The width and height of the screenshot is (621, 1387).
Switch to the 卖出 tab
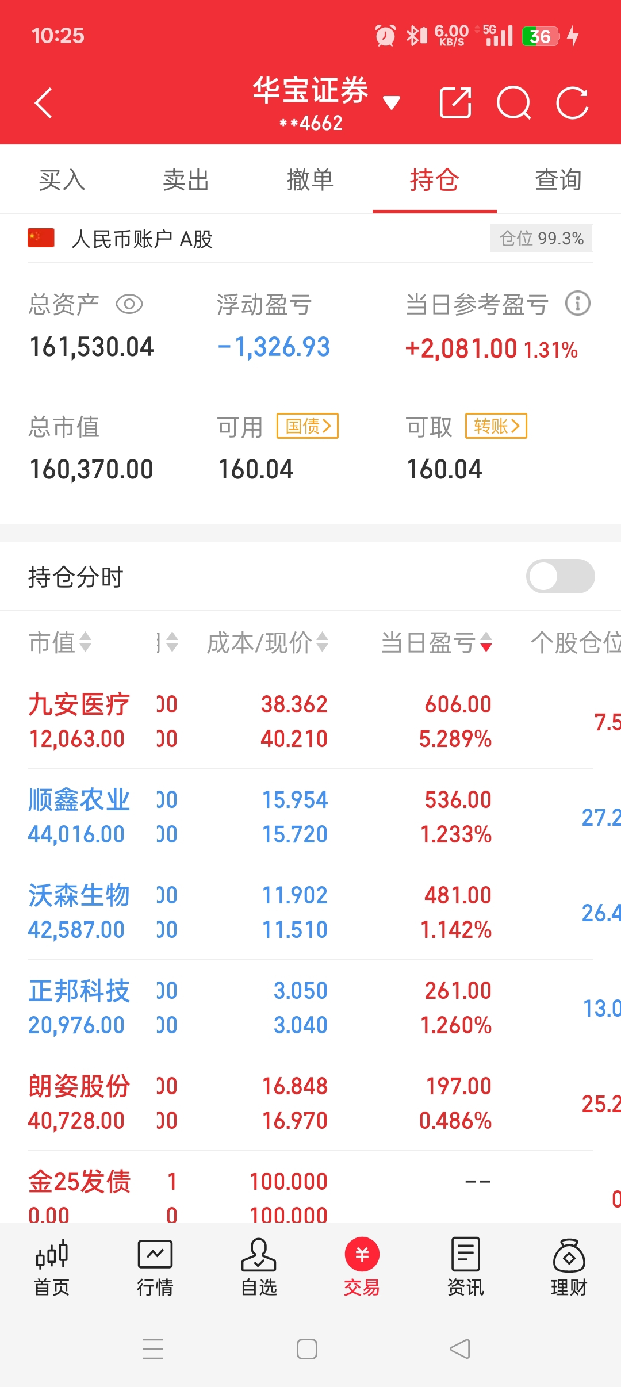pos(186,180)
